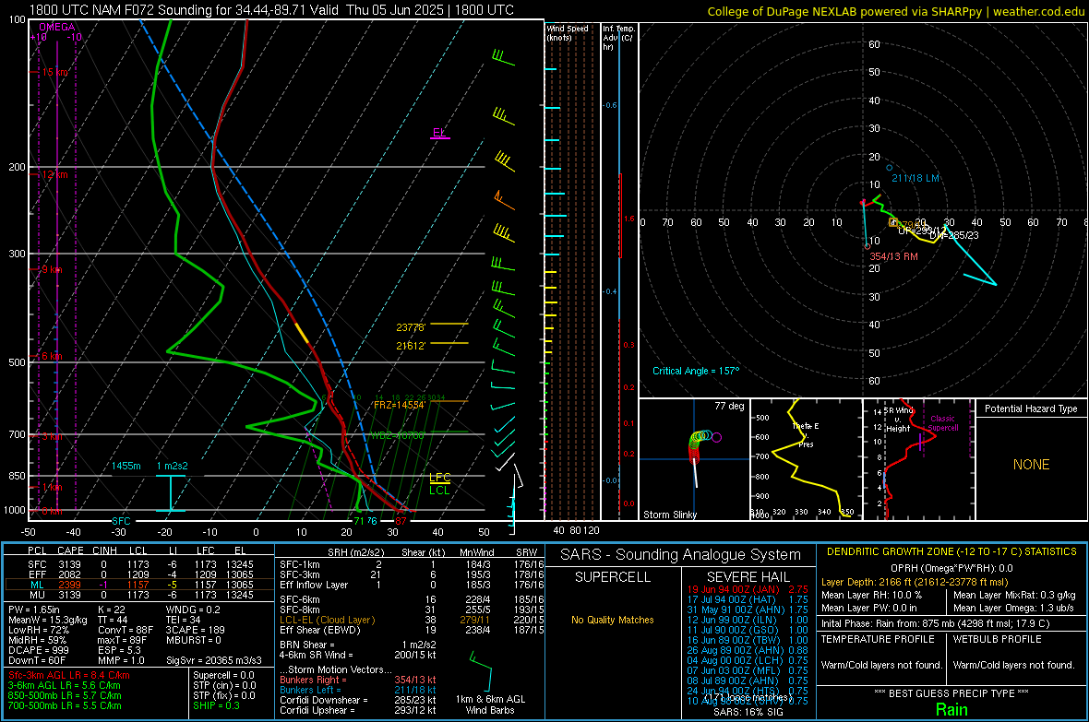
Task: Click the 'Classic Supercell' marker label
Action: pos(943,423)
